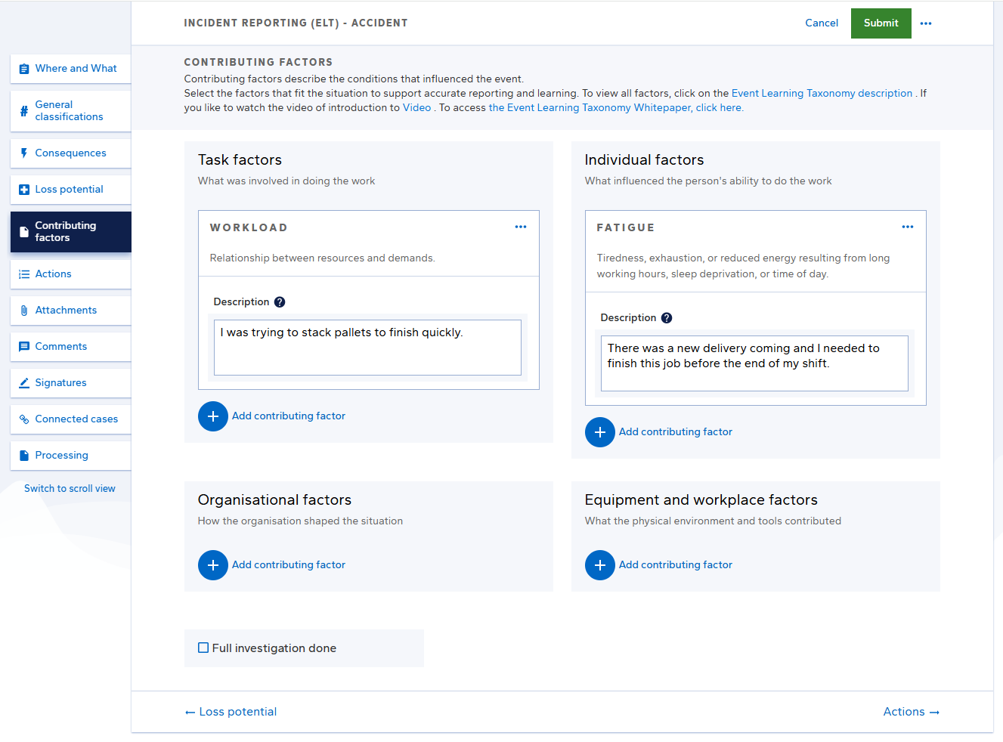This screenshot has height=742, width=1003.
Task: Open the Description help tooltip for Fatigue
Action: click(666, 317)
